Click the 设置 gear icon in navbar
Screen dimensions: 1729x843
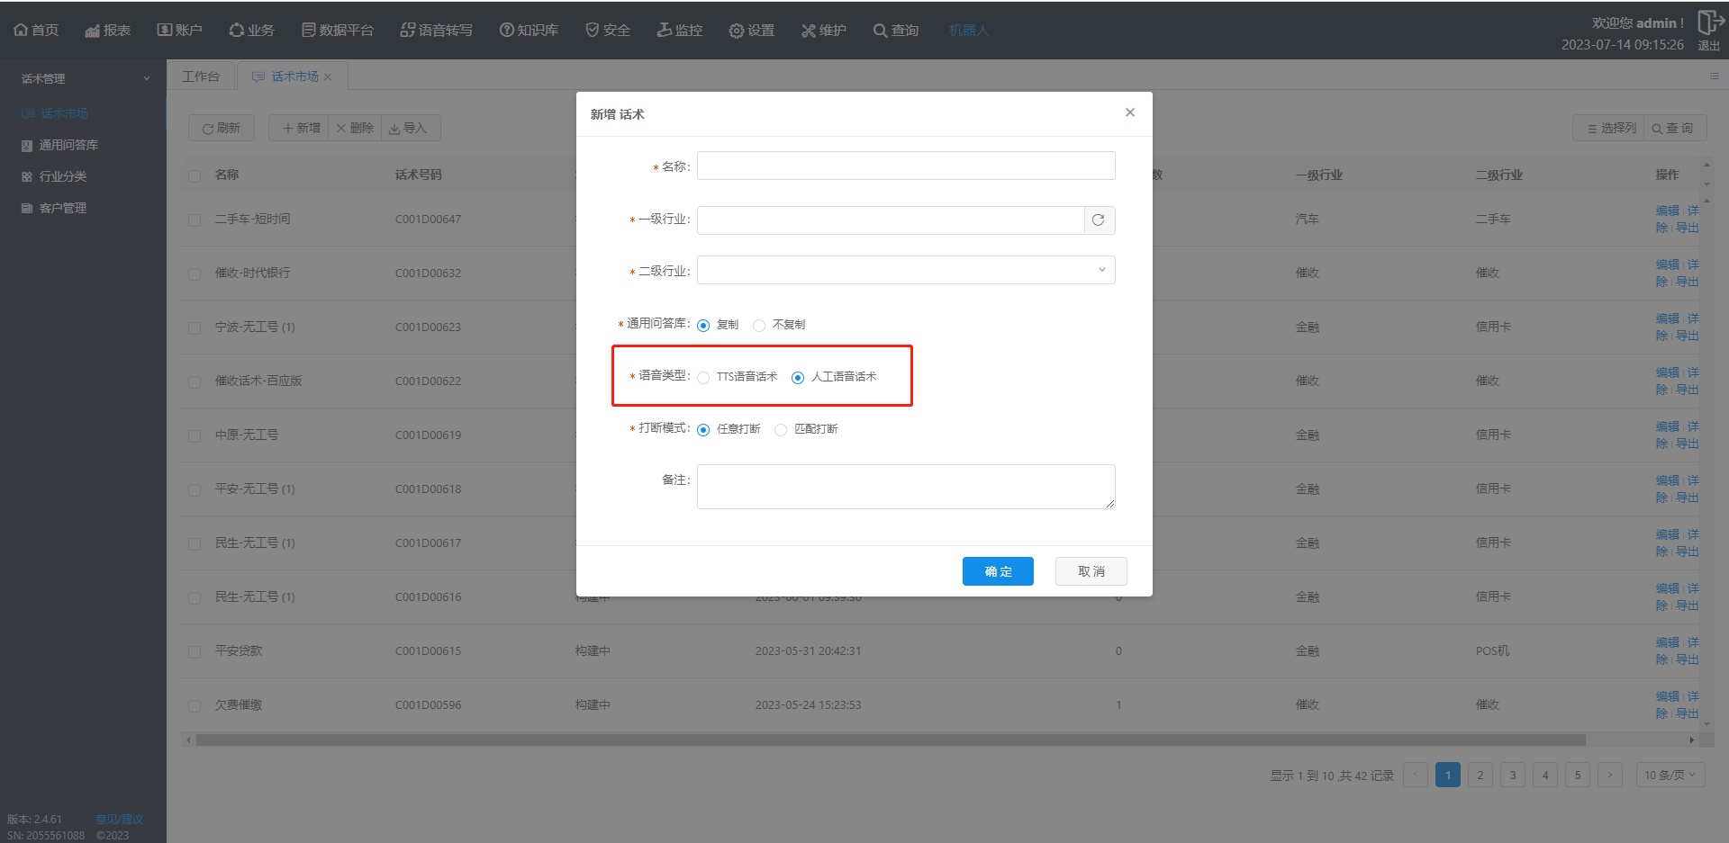pyautogui.click(x=737, y=31)
